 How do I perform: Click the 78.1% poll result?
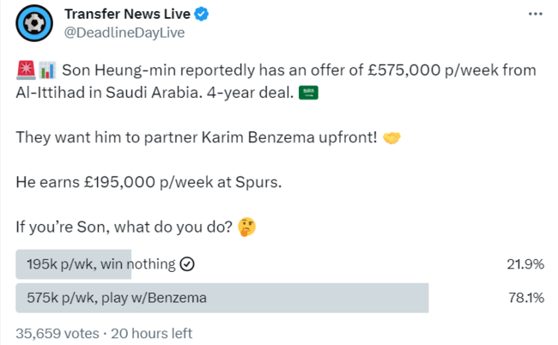(525, 298)
